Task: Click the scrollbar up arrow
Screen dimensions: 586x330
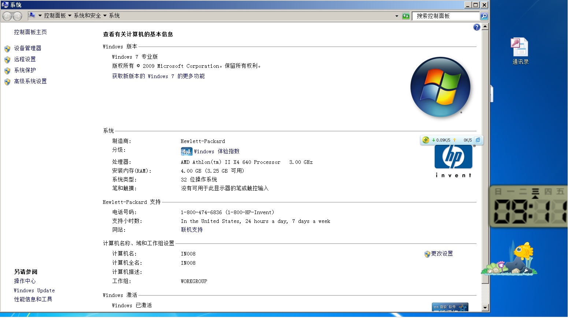Action: tap(485, 27)
